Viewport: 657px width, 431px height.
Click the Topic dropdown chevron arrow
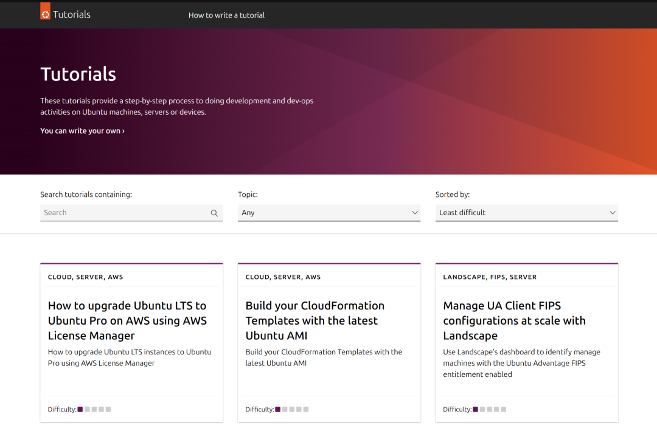(x=415, y=213)
